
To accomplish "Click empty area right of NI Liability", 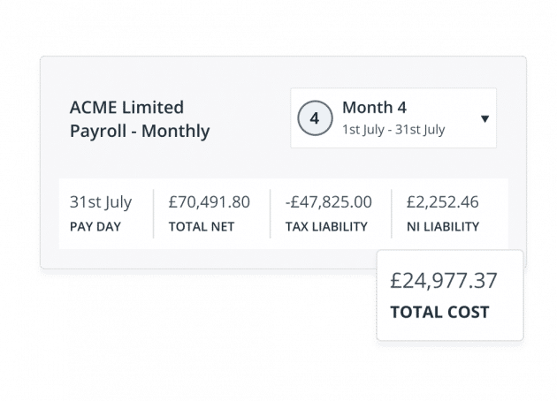I will pyautogui.click(x=495, y=214).
